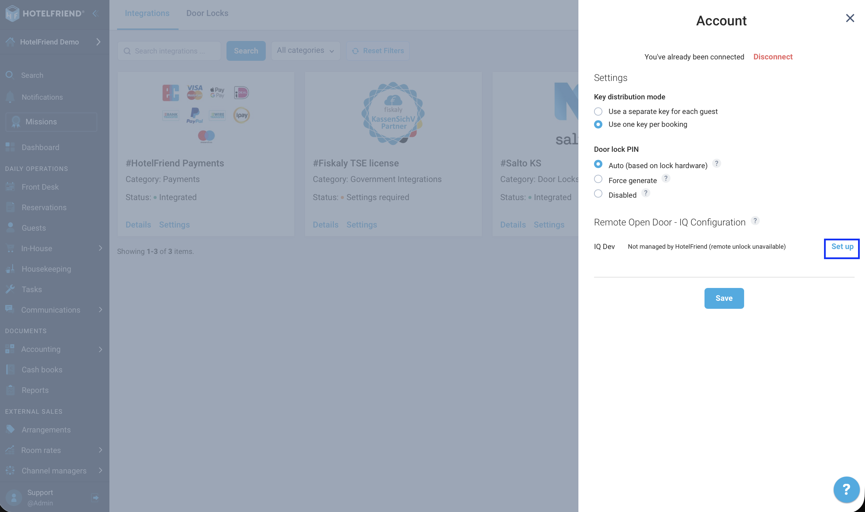Click the IQ Configuration help icon

point(755,221)
